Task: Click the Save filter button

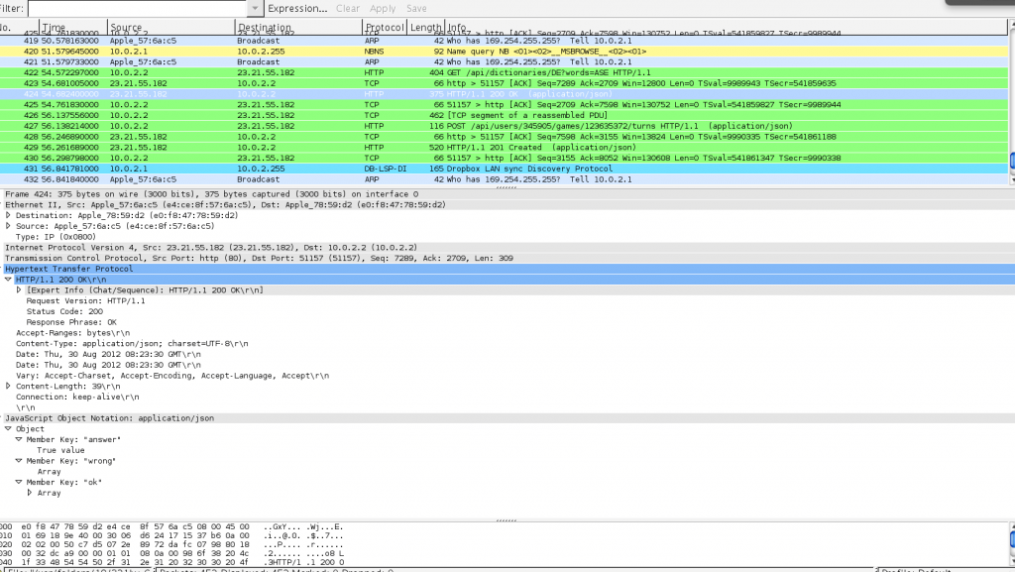Action: coord(416,8)
